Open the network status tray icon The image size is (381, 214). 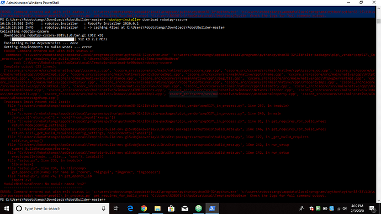point(338,208)
